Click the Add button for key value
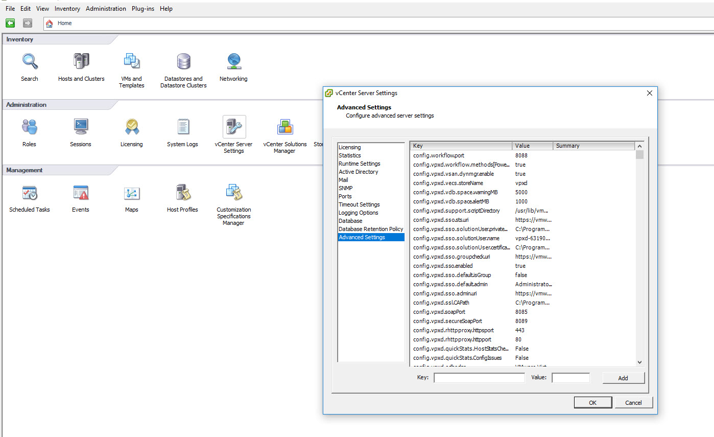 (623, 378)
